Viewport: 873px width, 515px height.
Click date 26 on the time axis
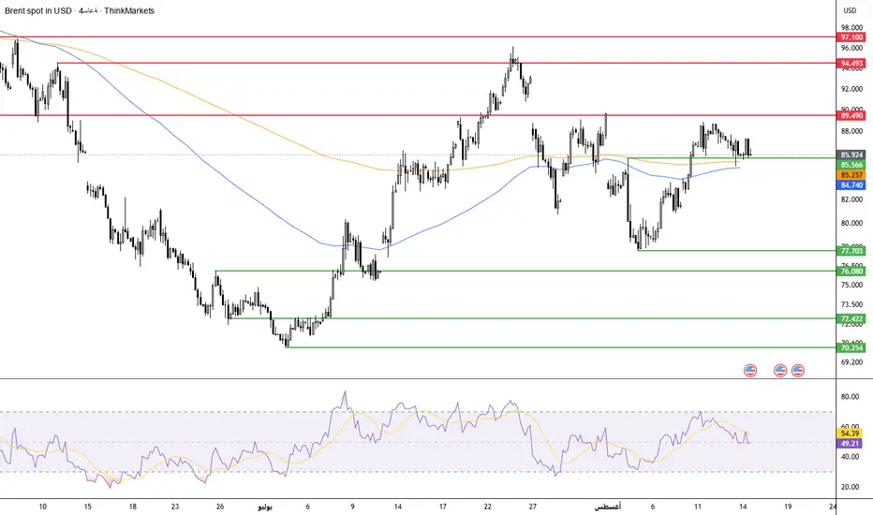[220, 507]
